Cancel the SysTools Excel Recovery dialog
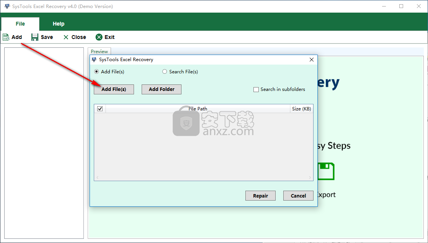The width and height of the screenshot is (428, 243). pos(298,196)
